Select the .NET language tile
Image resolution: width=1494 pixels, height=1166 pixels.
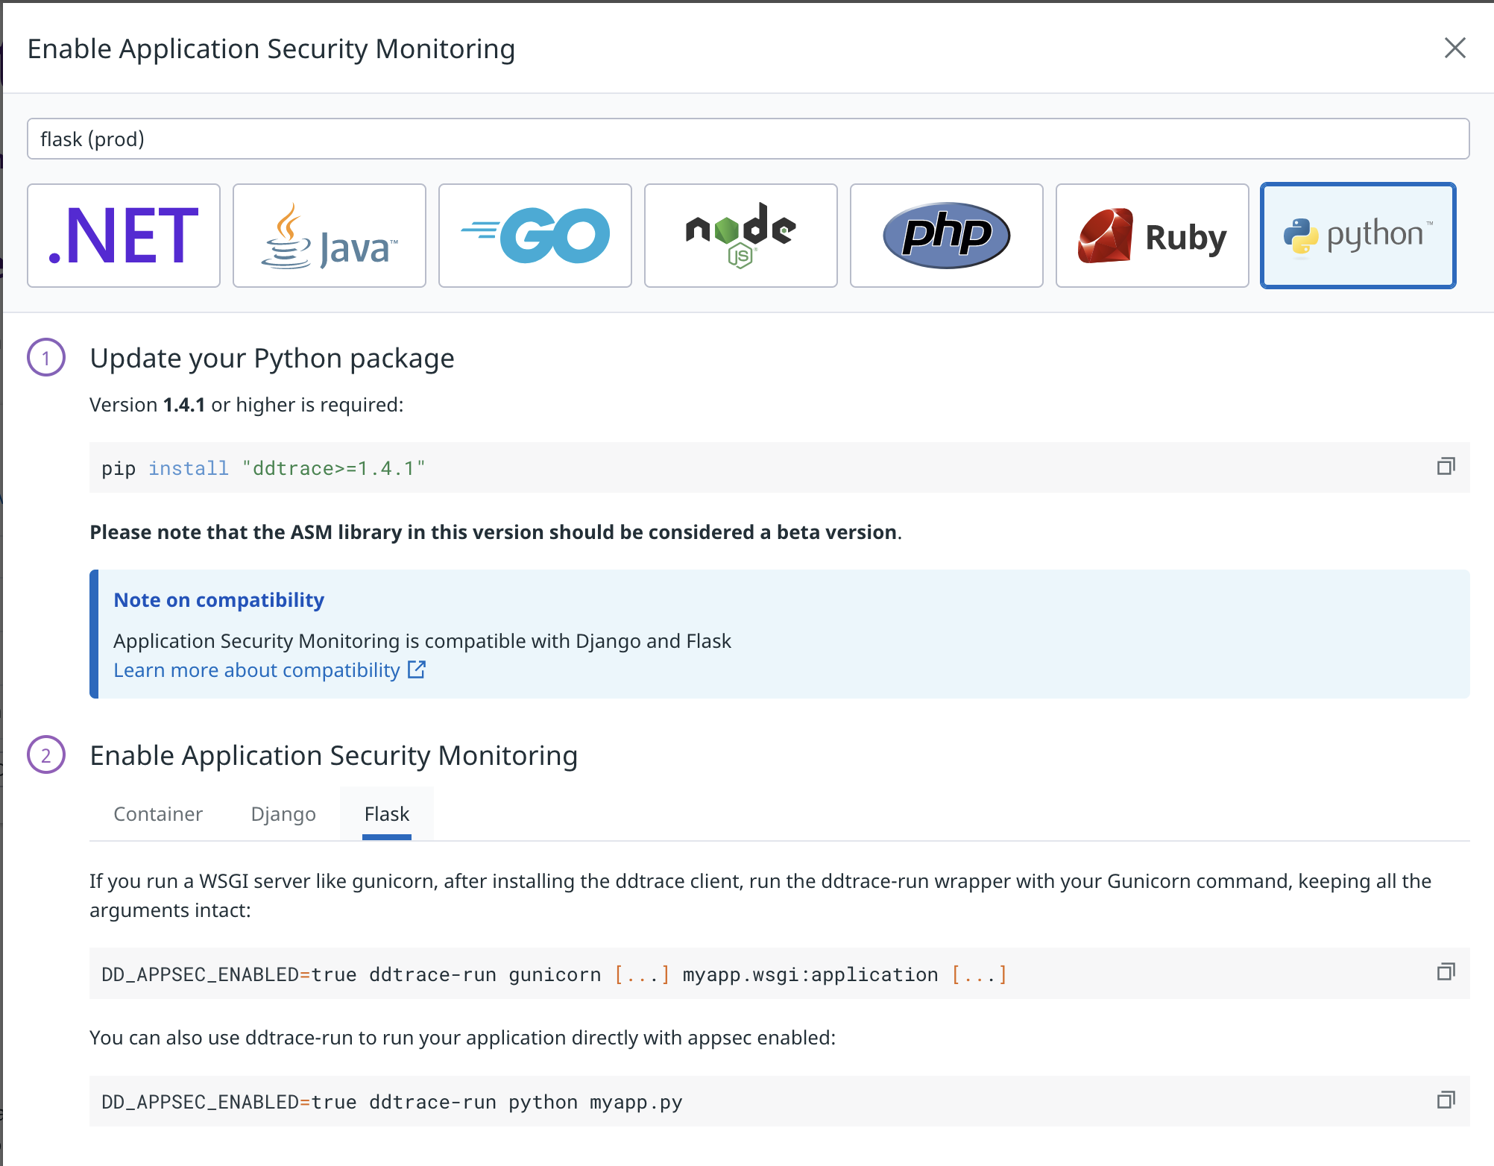tap(123, 235)
